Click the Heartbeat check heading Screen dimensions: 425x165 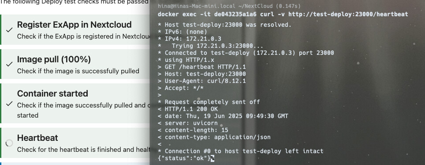37,138
